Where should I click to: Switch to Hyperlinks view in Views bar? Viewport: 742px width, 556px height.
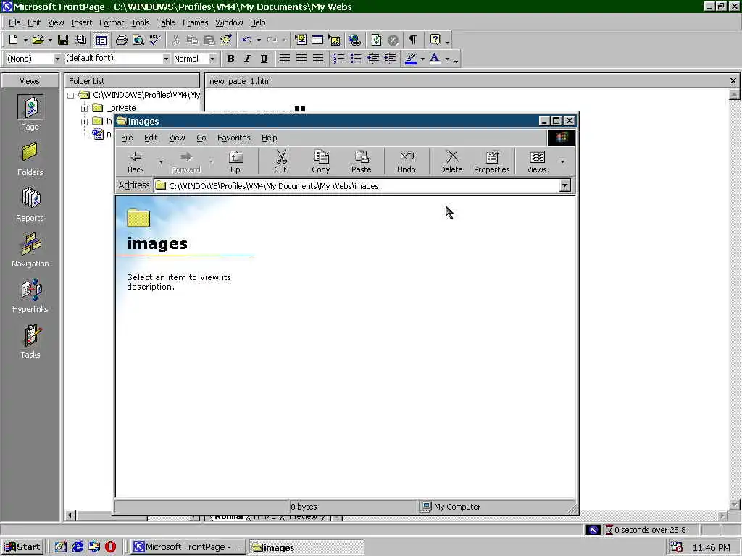click(30, 295)
